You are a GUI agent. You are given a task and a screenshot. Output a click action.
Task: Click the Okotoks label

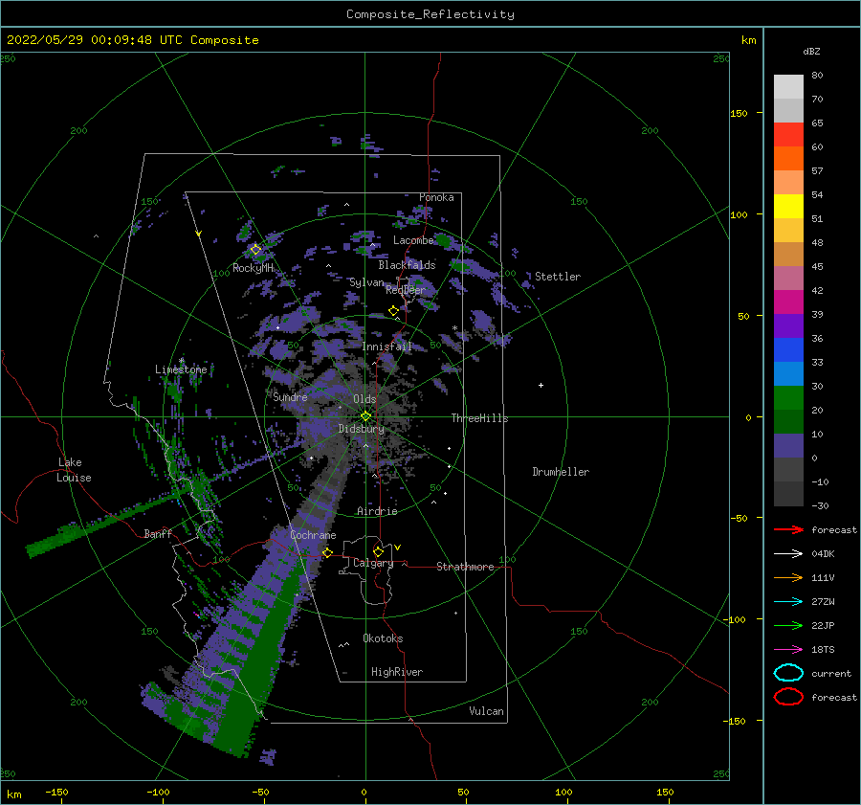click(383, 638)
